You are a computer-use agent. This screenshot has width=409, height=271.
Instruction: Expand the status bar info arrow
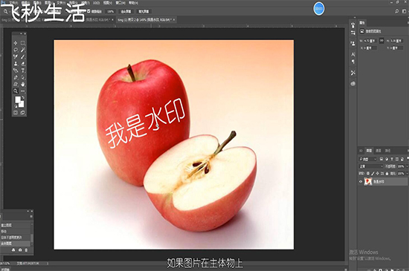(x=48, y=264)
